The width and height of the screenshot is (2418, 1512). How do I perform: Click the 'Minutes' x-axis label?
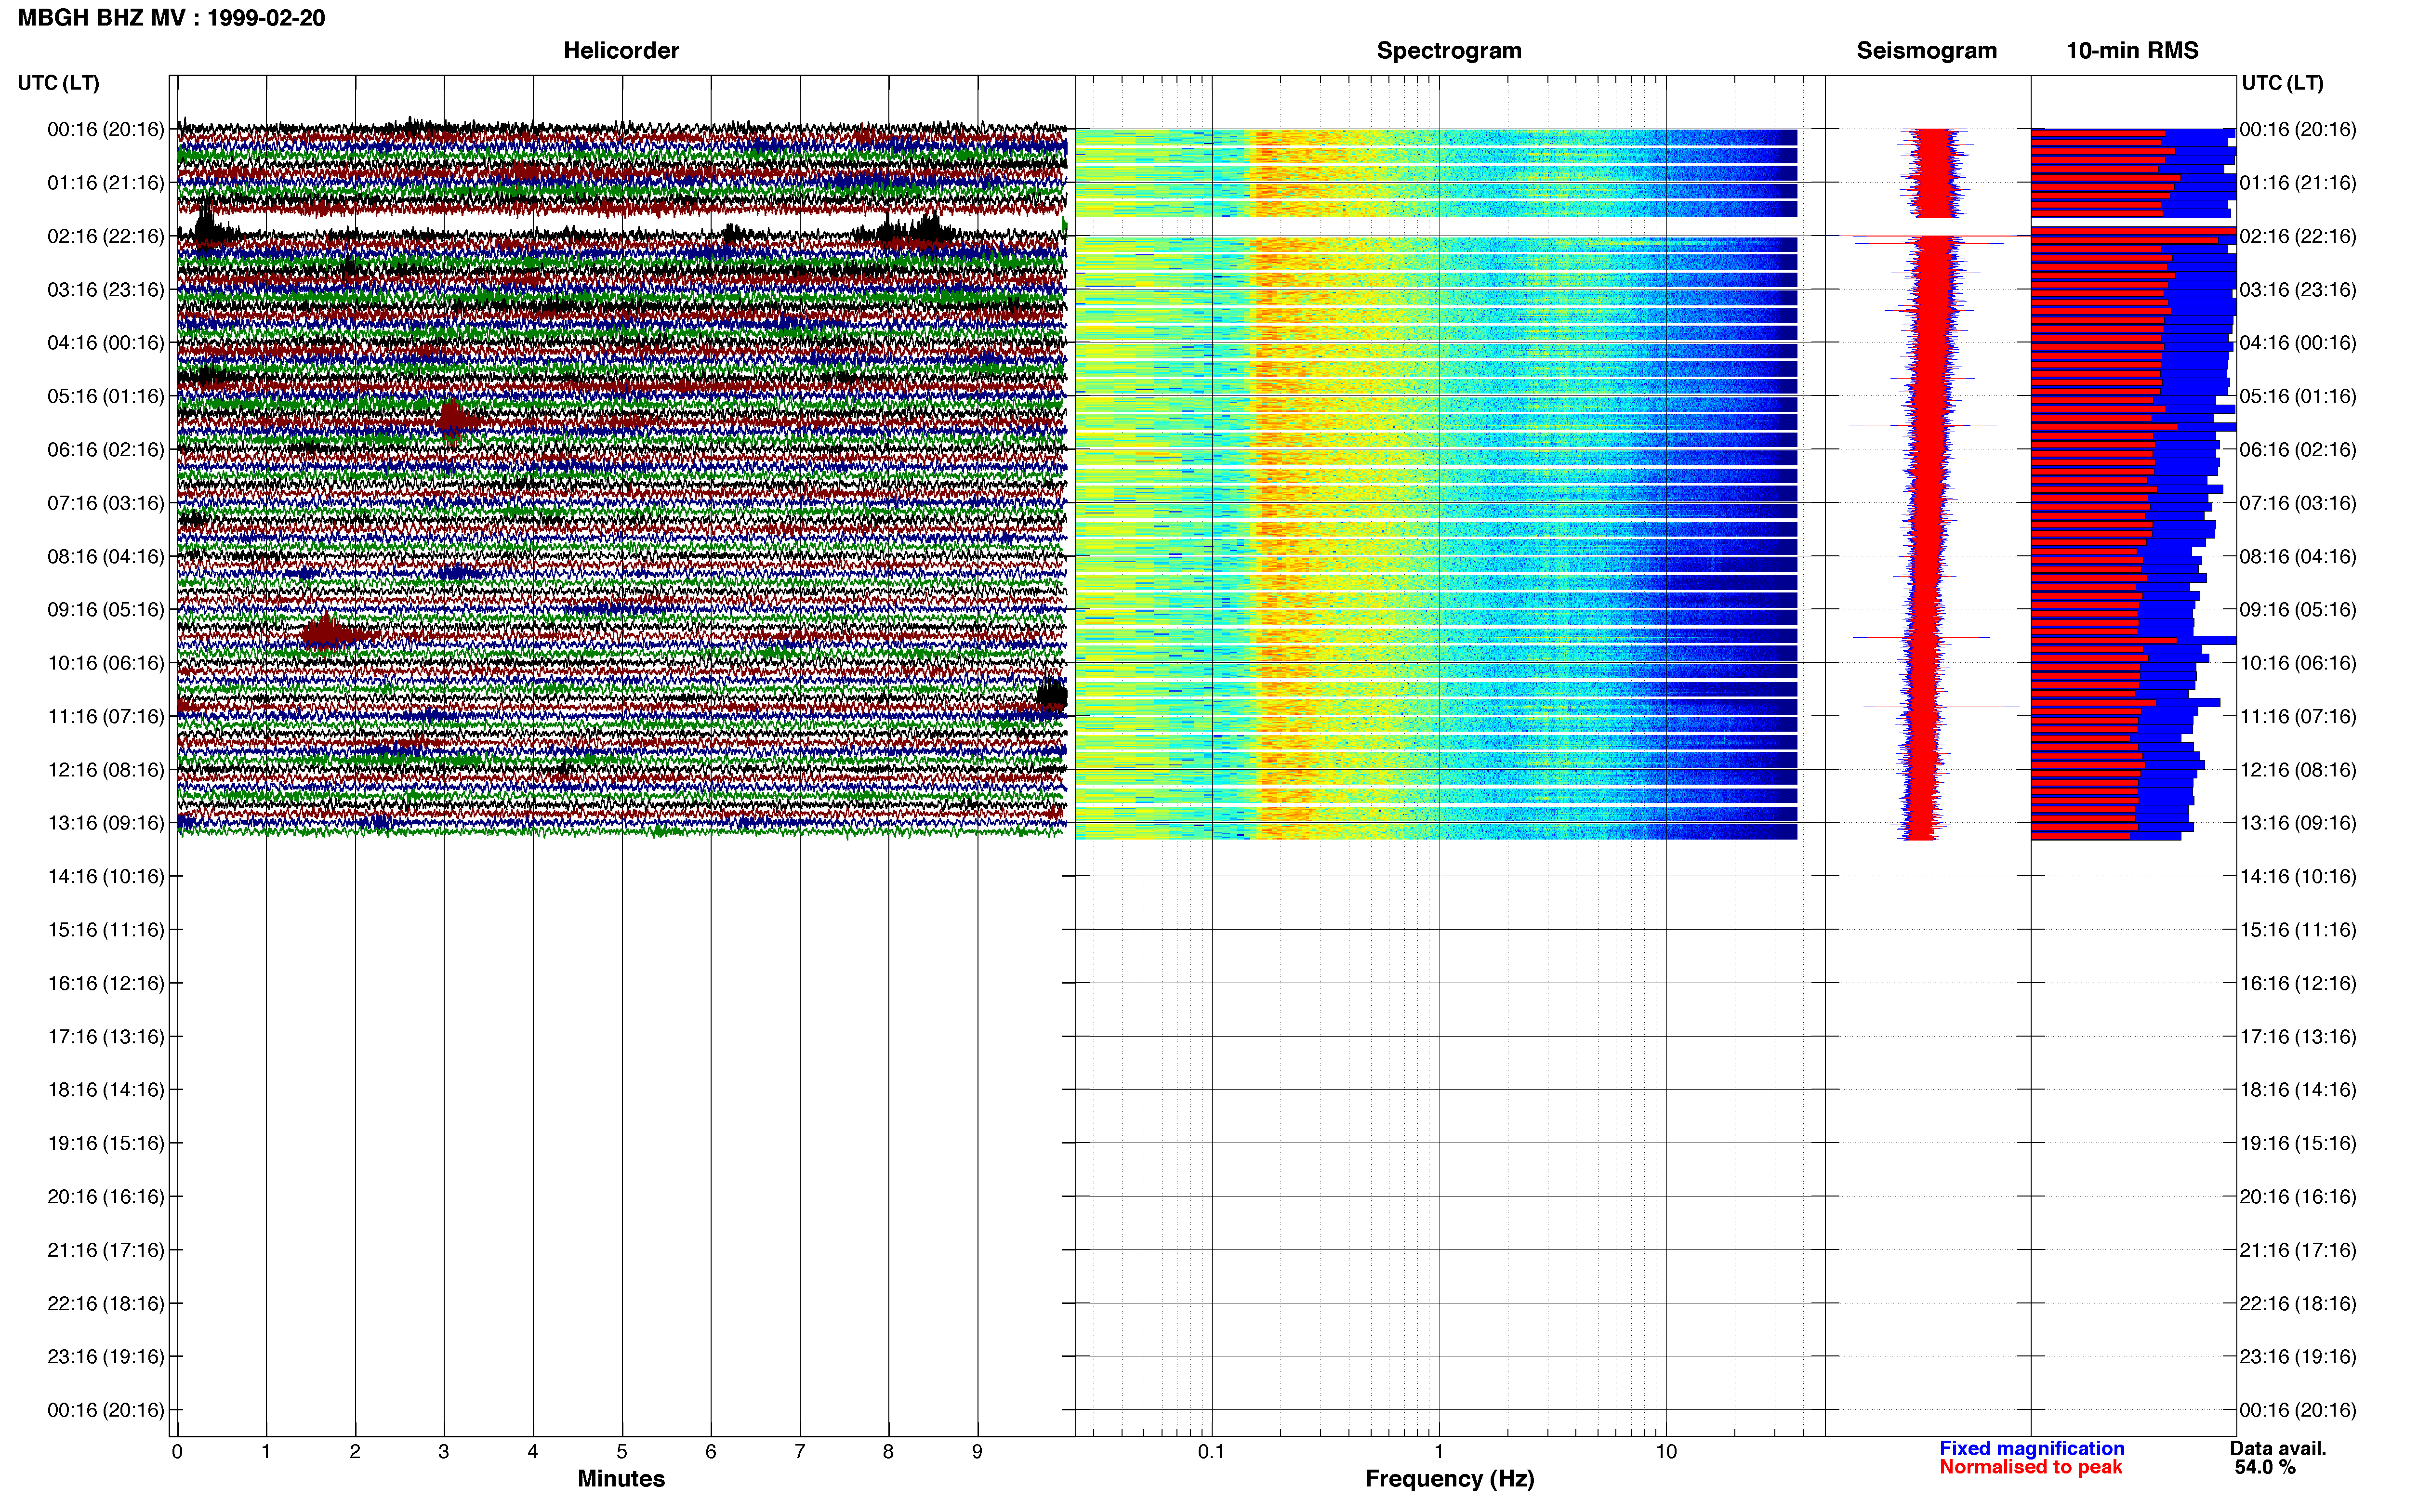point(621,1478)
